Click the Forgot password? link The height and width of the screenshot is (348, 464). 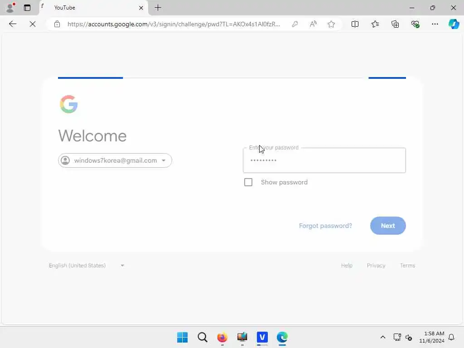point(325,226)
